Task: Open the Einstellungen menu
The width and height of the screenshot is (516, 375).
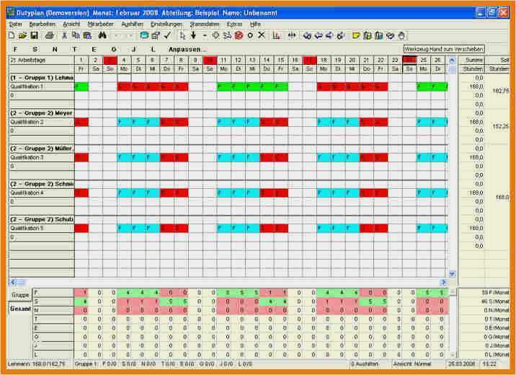Action: pyautogui.click(x=166, y=24)
